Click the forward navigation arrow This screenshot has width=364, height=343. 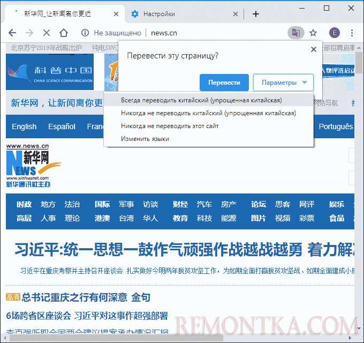[x=29, y=33]
